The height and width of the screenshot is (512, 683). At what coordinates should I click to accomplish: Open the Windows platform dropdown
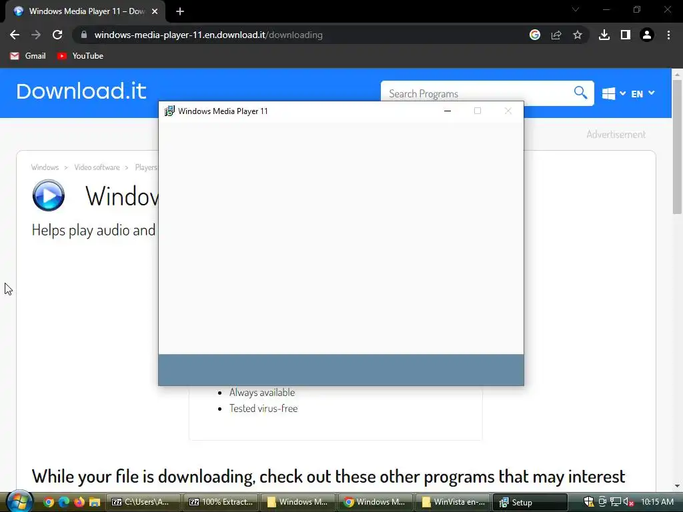coord(614,93)
